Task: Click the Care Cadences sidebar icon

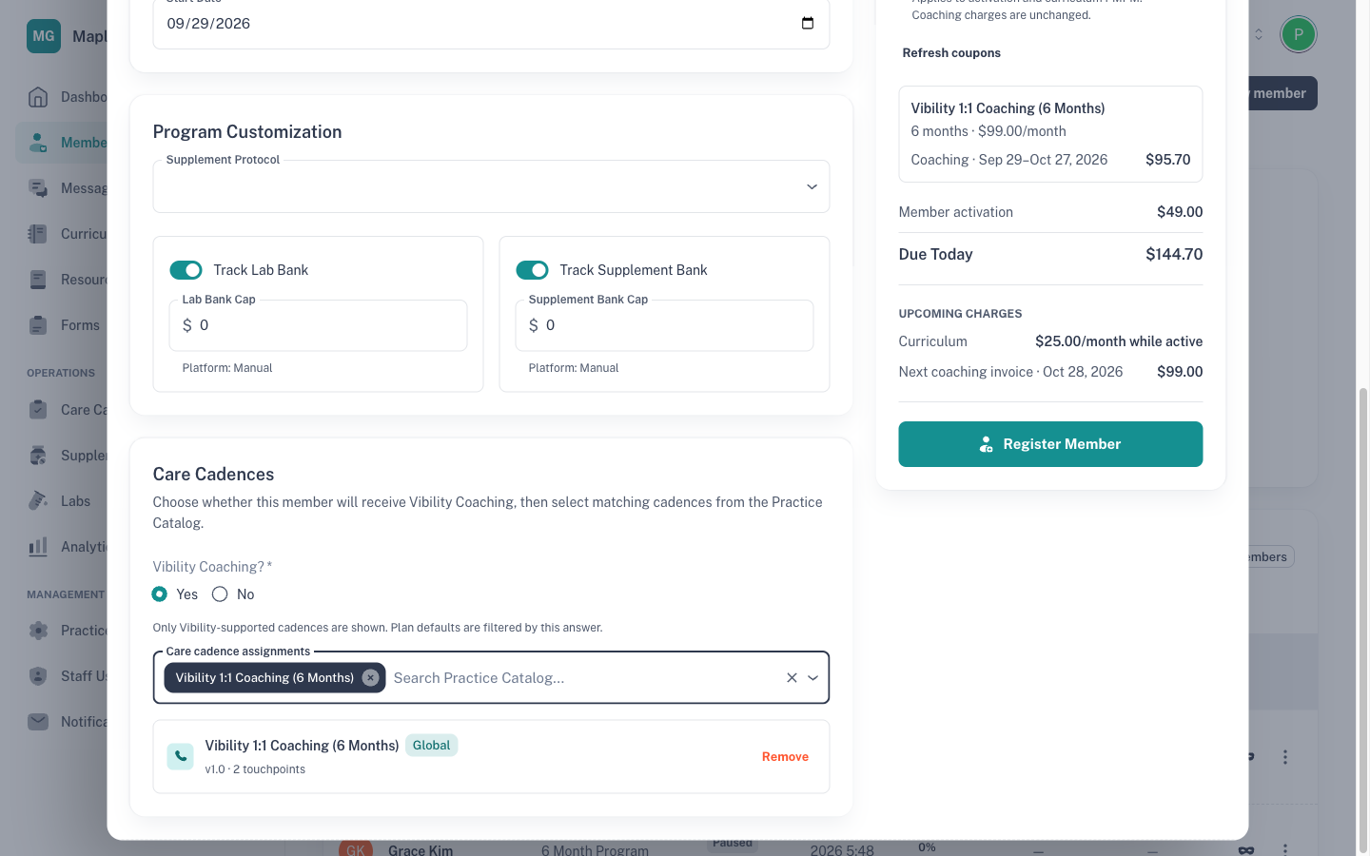Action: coord(38,410)
